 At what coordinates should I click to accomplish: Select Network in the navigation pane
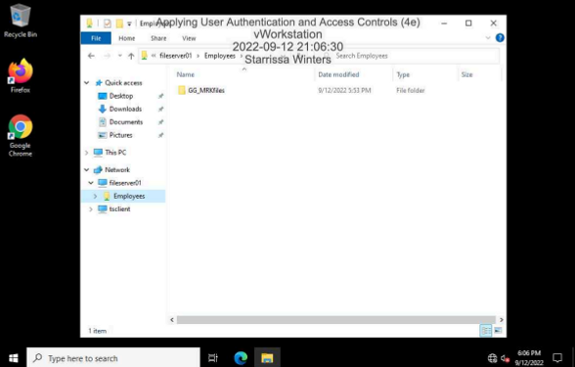coord(117,169)
